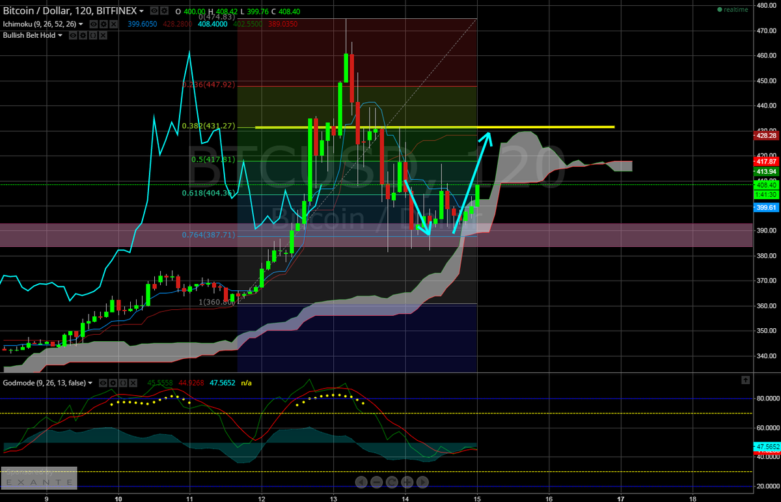The height and width of the screenshot is (502, 781).
Task: View Godmode source code braces icon
Action: (123, 383)
